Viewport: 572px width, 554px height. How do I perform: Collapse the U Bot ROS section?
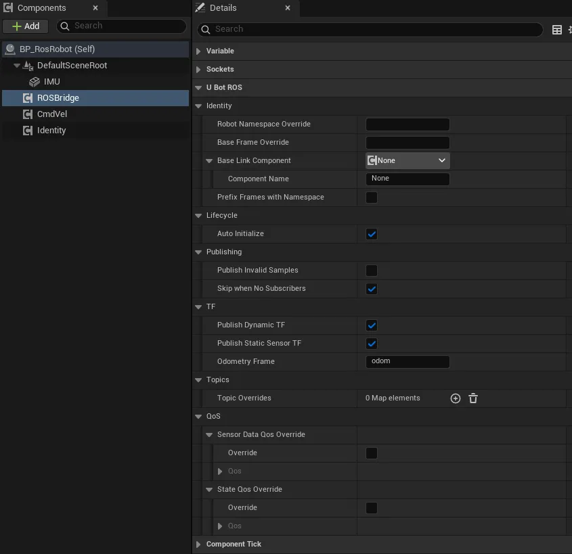[x=198, y=87]
